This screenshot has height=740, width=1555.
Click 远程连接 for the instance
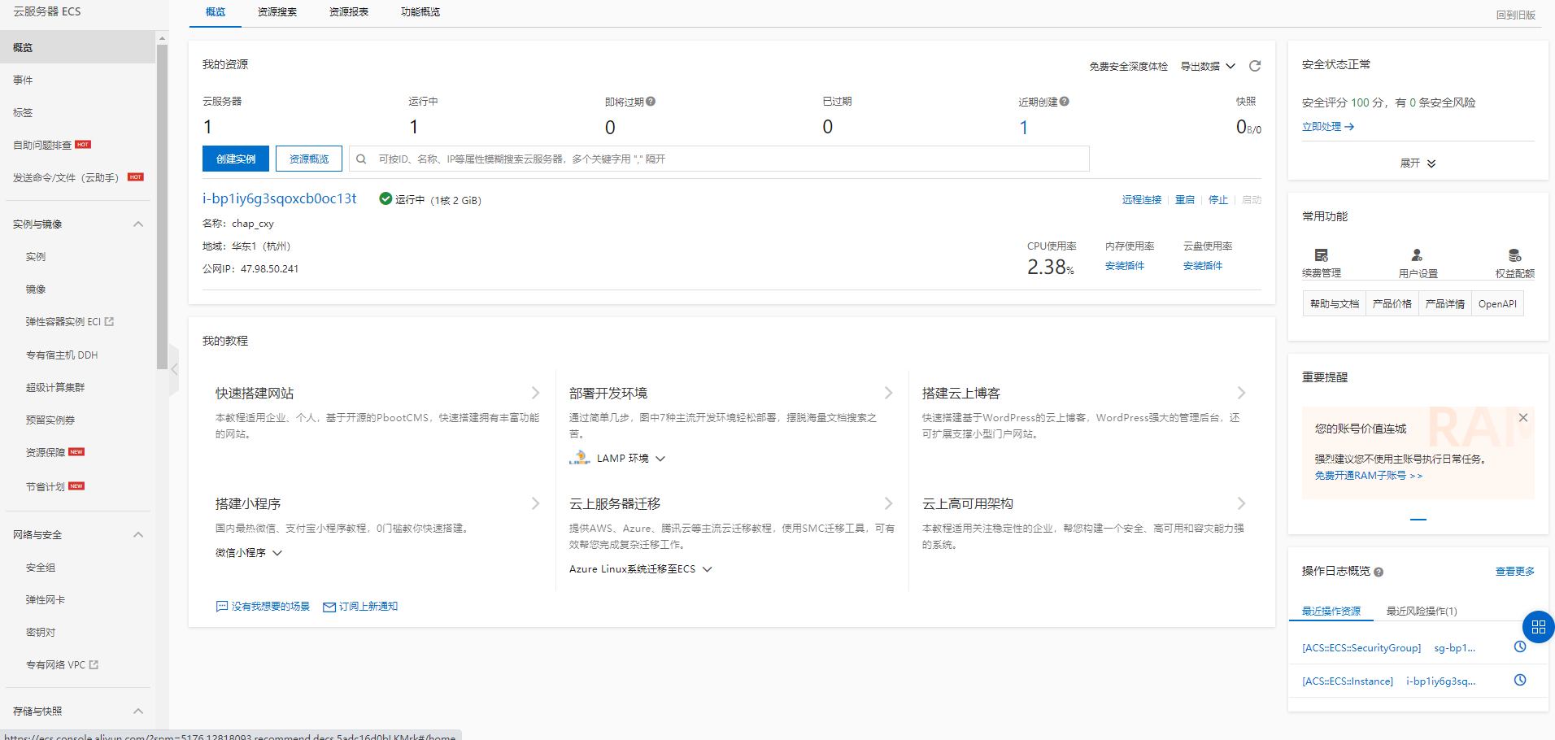tap(1142, 200)
